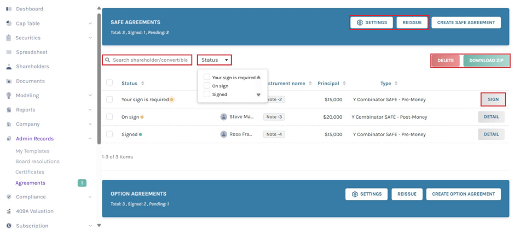Image resolution: width=514 pixels, height=235 pixels.
Task: Click Create SAFE Agreement button
Action: [x=466, y=22]
